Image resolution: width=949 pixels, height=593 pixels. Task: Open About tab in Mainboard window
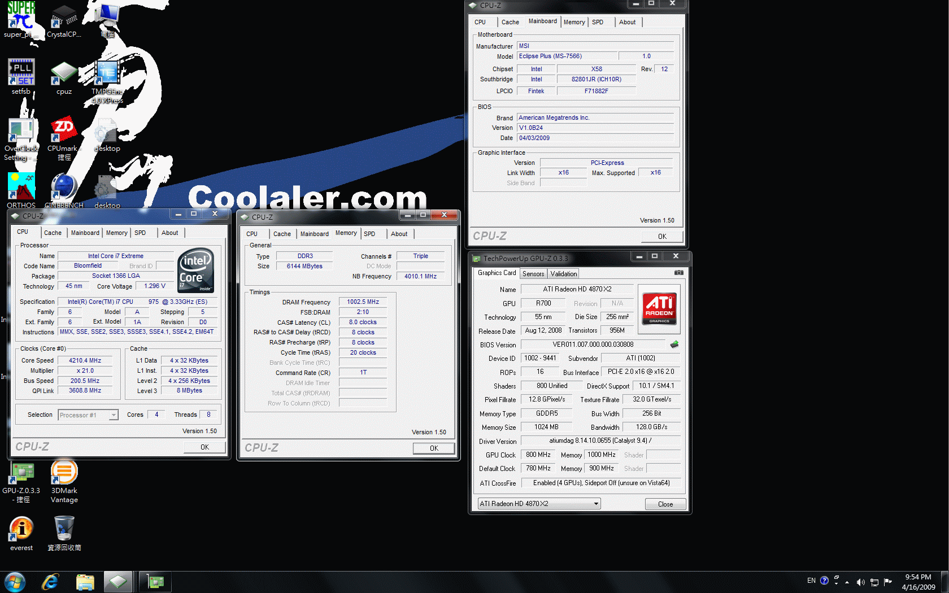tap(627, 22)
